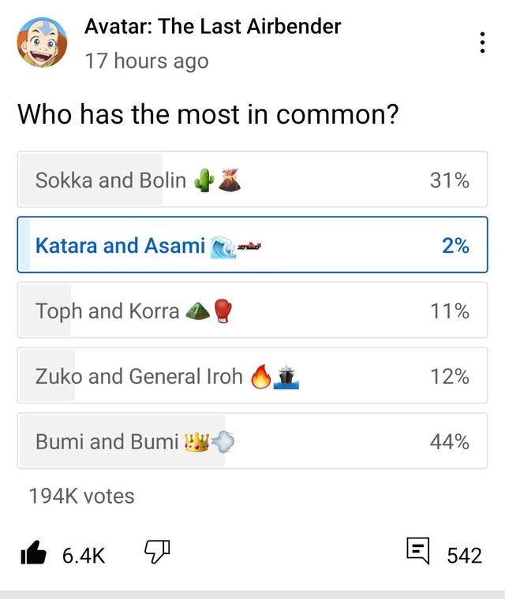Click the fire emoji beside General Iroh
The width and height of the screenshot is (505, 599).
pyautogui.click(x=261, y=376)
